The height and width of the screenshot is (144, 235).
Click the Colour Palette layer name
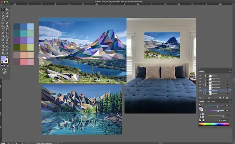click(217, 88)
